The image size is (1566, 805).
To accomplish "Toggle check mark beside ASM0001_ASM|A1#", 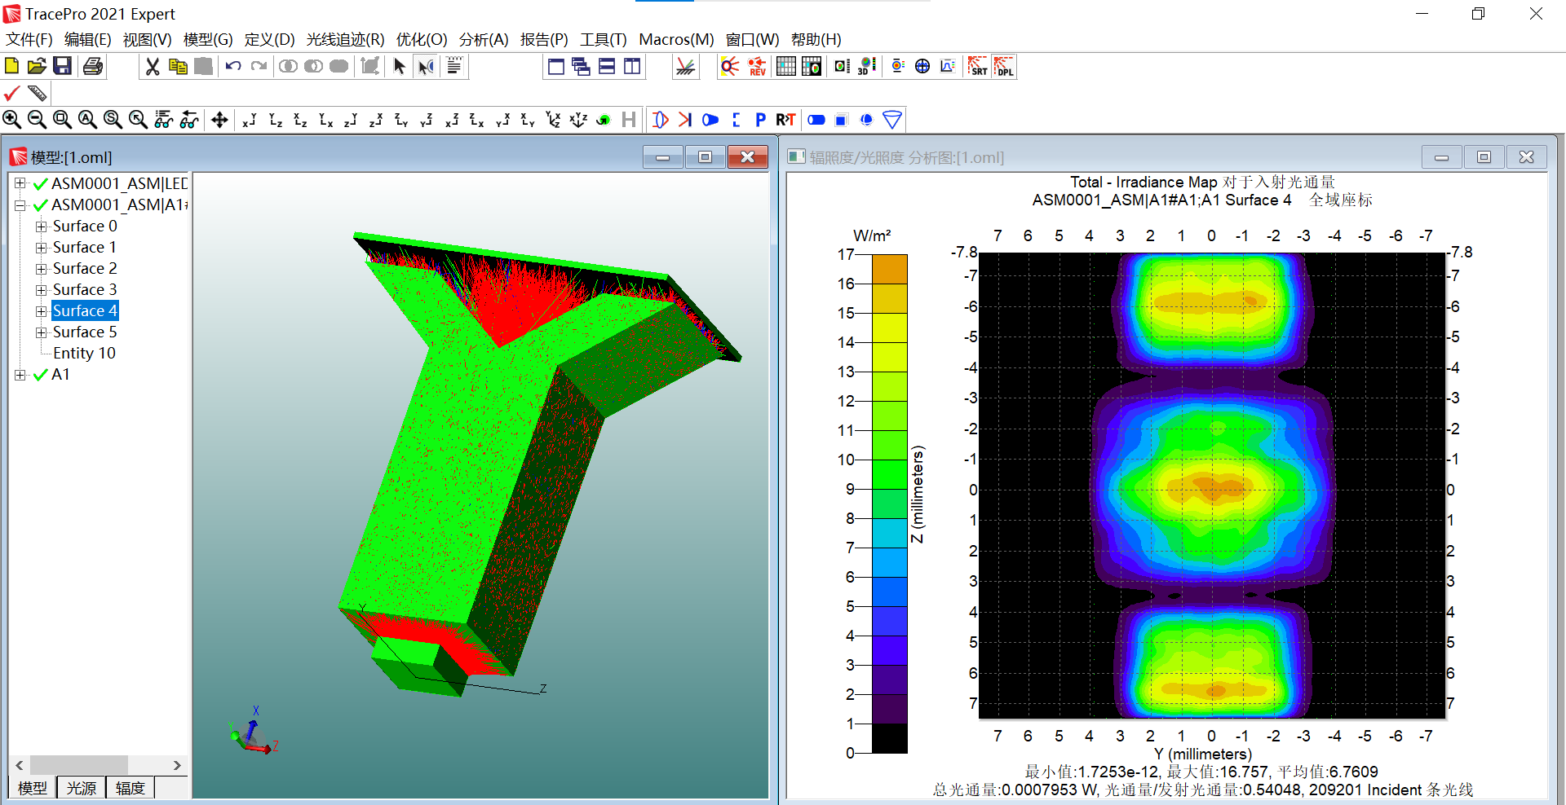I will tap(40, 205).
